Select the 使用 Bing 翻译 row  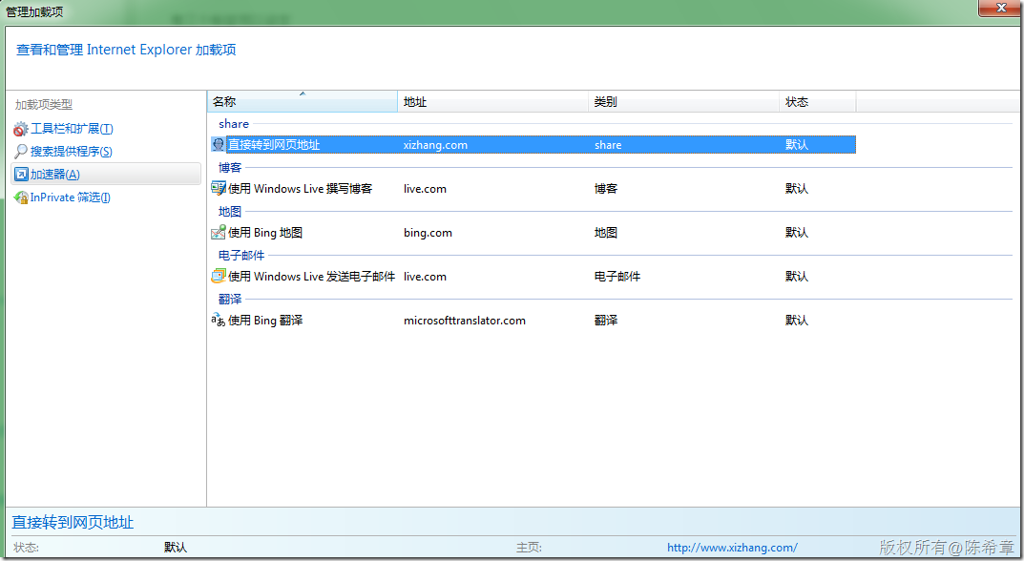533,320
